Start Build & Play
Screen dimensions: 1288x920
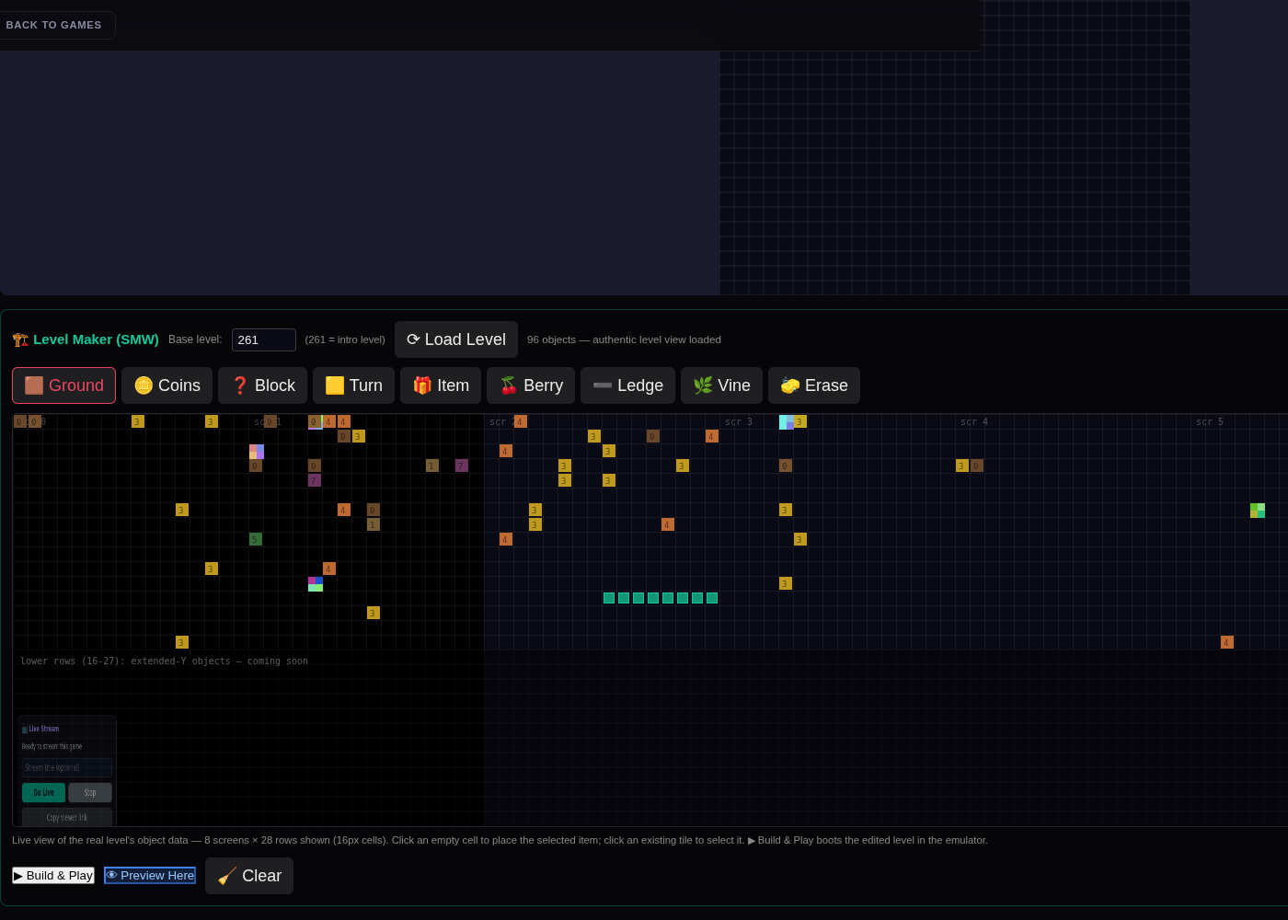53,875
